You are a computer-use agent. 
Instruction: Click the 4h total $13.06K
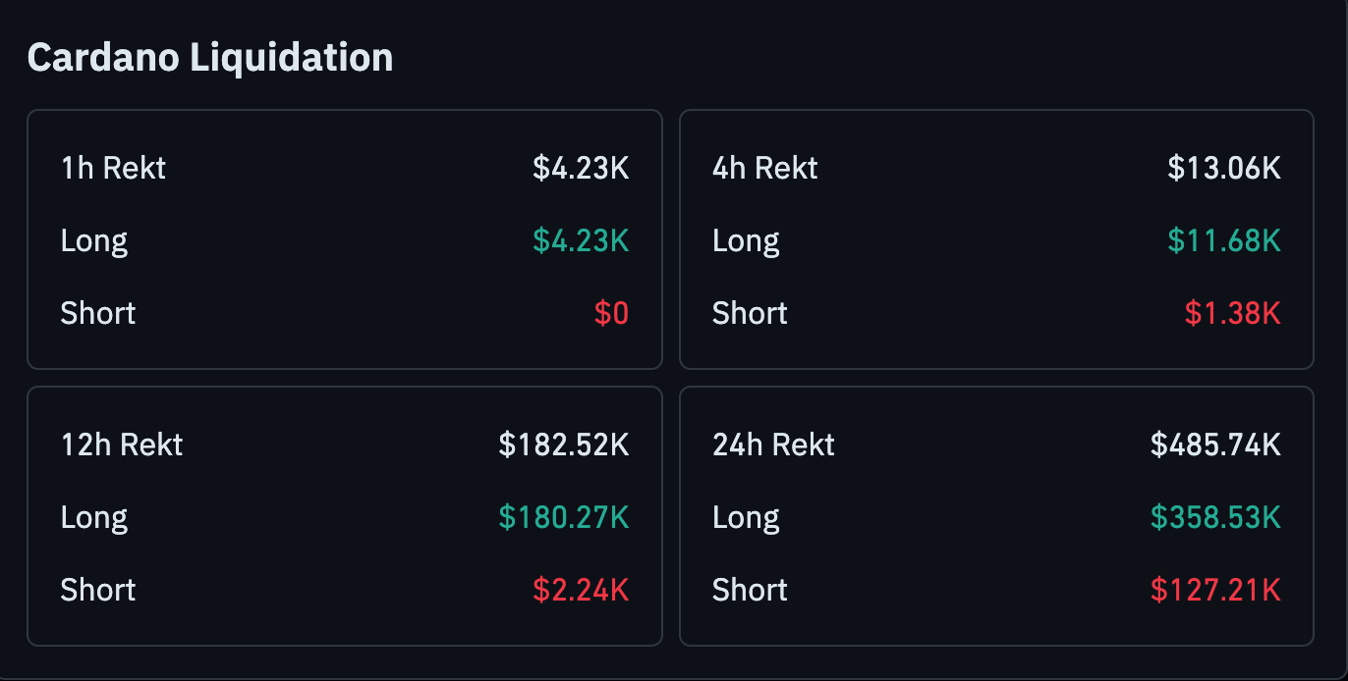[1224, 168]
